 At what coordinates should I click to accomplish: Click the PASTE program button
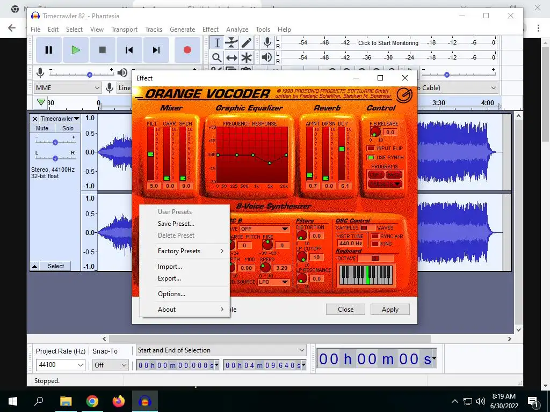tap(394, 174)
